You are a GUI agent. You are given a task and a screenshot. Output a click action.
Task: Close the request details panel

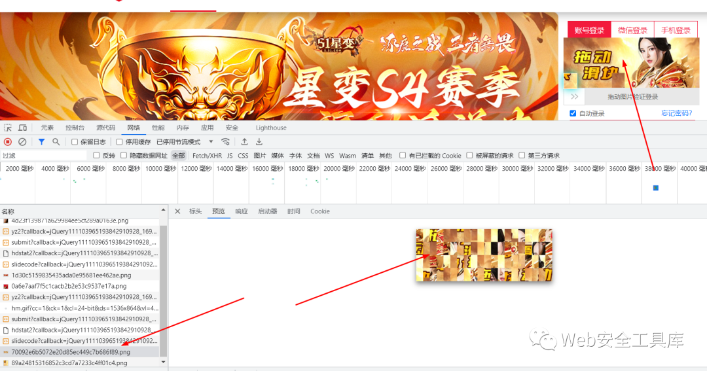(x=177, y=211)
